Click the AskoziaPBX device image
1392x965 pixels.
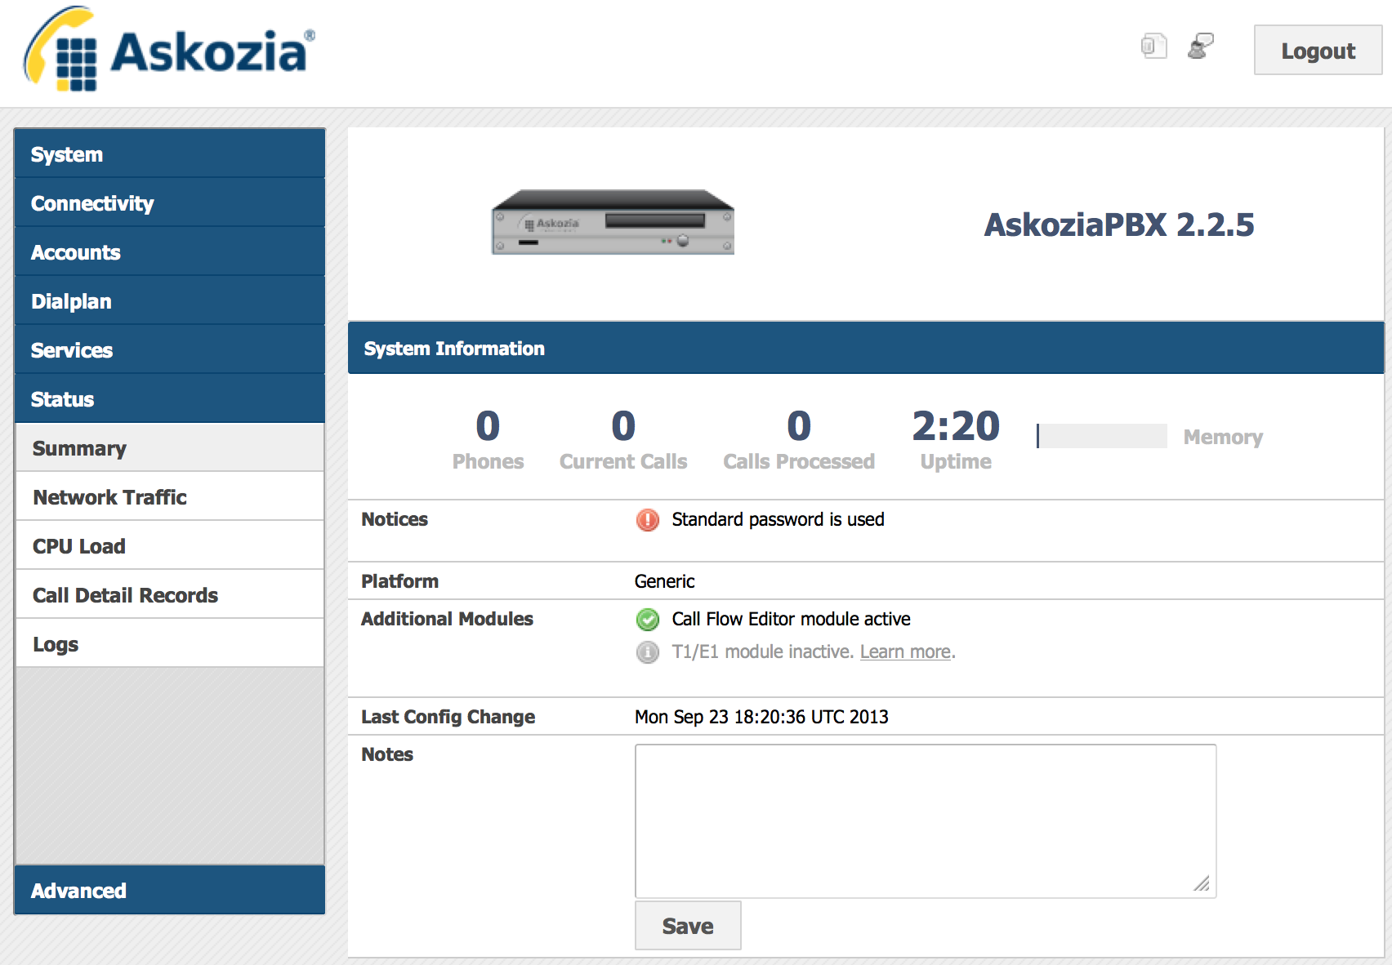click(x=613, y=222)
